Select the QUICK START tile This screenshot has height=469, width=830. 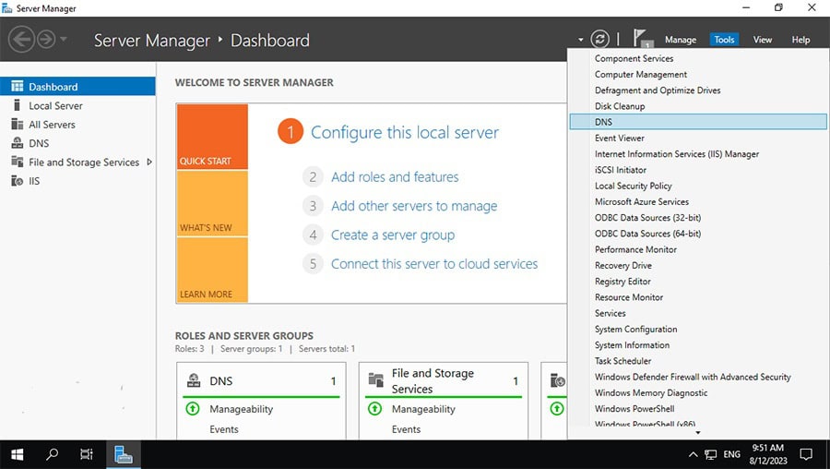(x=212, y=137)
